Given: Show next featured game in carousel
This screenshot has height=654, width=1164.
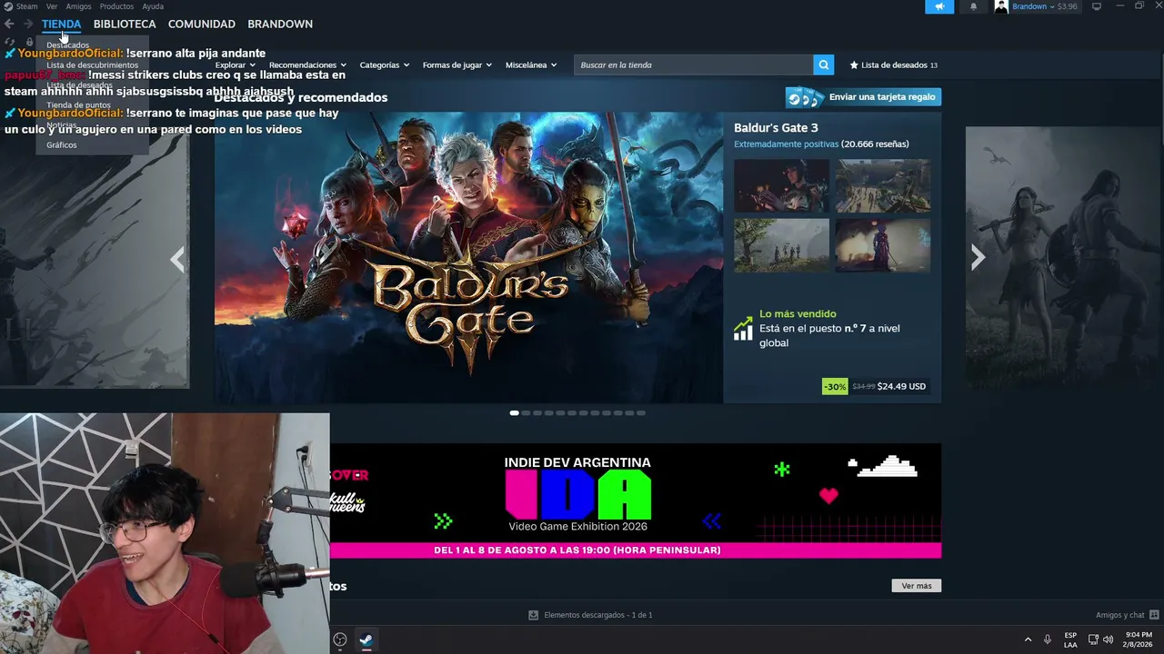Looking at the screenshot, I should (x=978, y=258).
